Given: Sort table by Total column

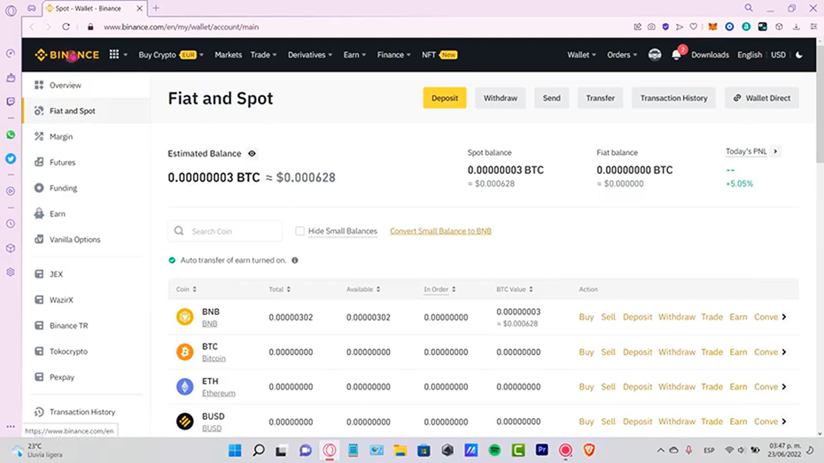Looking at the screenshot, I should pos(280,289).
